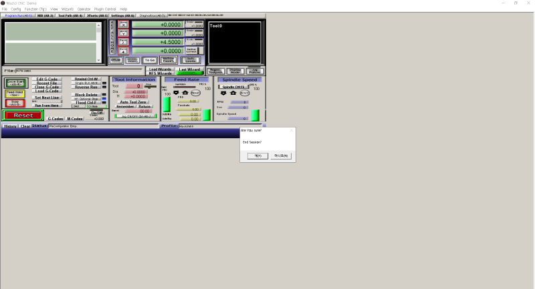This screenshot has height=289, width=535.
Task: Toggle the Jog Follow button
Action: 255,71
